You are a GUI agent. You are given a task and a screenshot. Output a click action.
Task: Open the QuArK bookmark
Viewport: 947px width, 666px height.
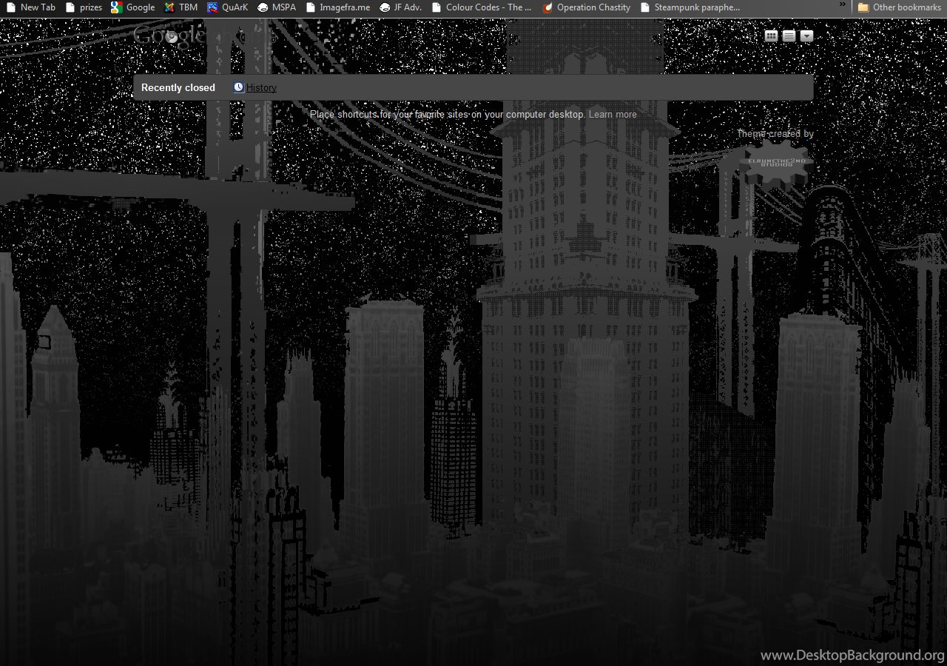coord(228,7)
